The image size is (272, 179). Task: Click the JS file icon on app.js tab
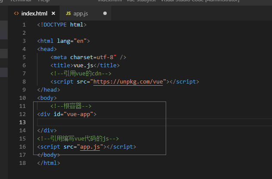pyautogui.click(x=68, y=14)
